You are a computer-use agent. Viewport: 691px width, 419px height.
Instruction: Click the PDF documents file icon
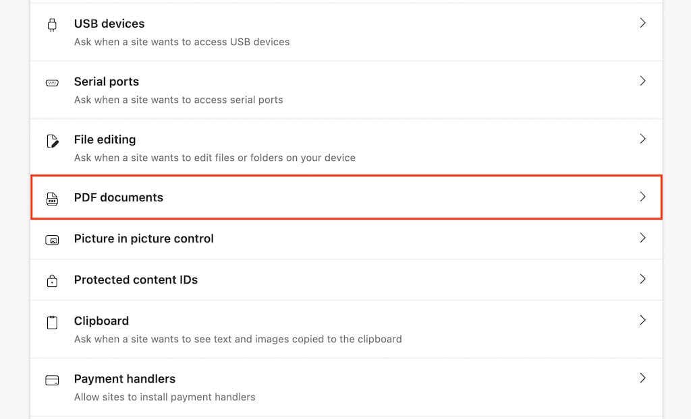[52, 198]
